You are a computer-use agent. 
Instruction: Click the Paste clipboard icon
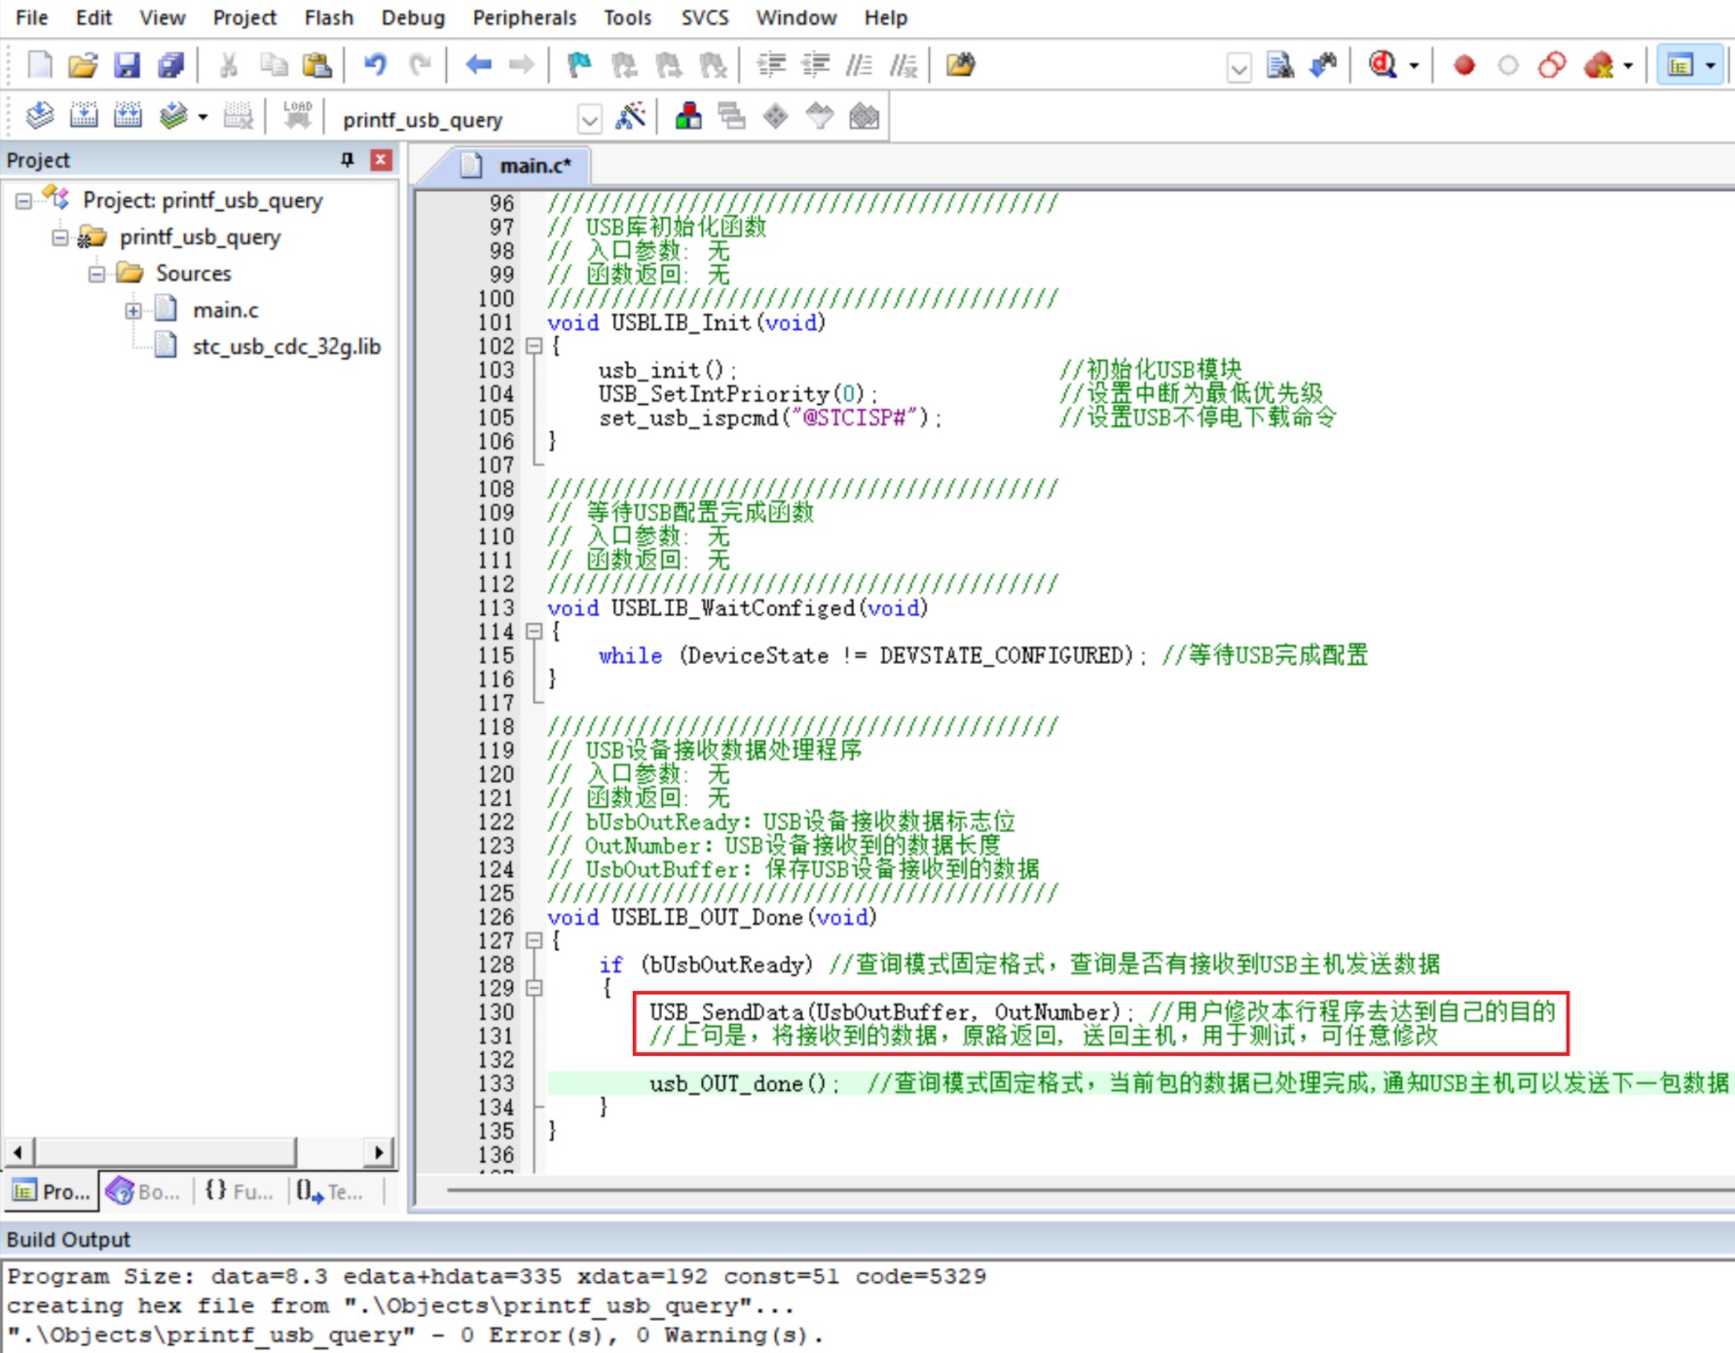pos(316,65)
